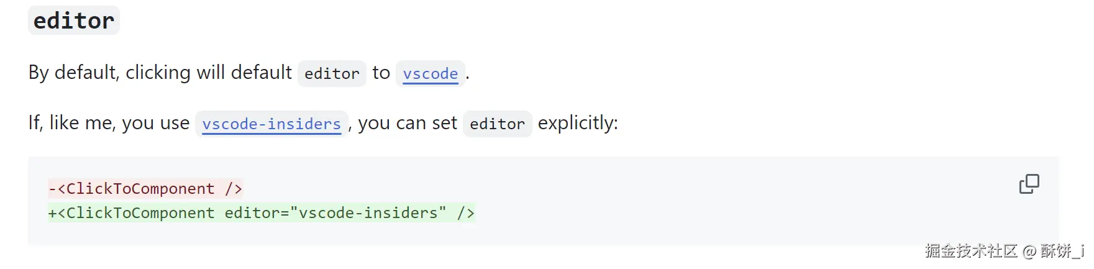Screen dimensions: 1094x269
Task: Click the 掘金技术社区 watermark text
Action: click(971, 251)
